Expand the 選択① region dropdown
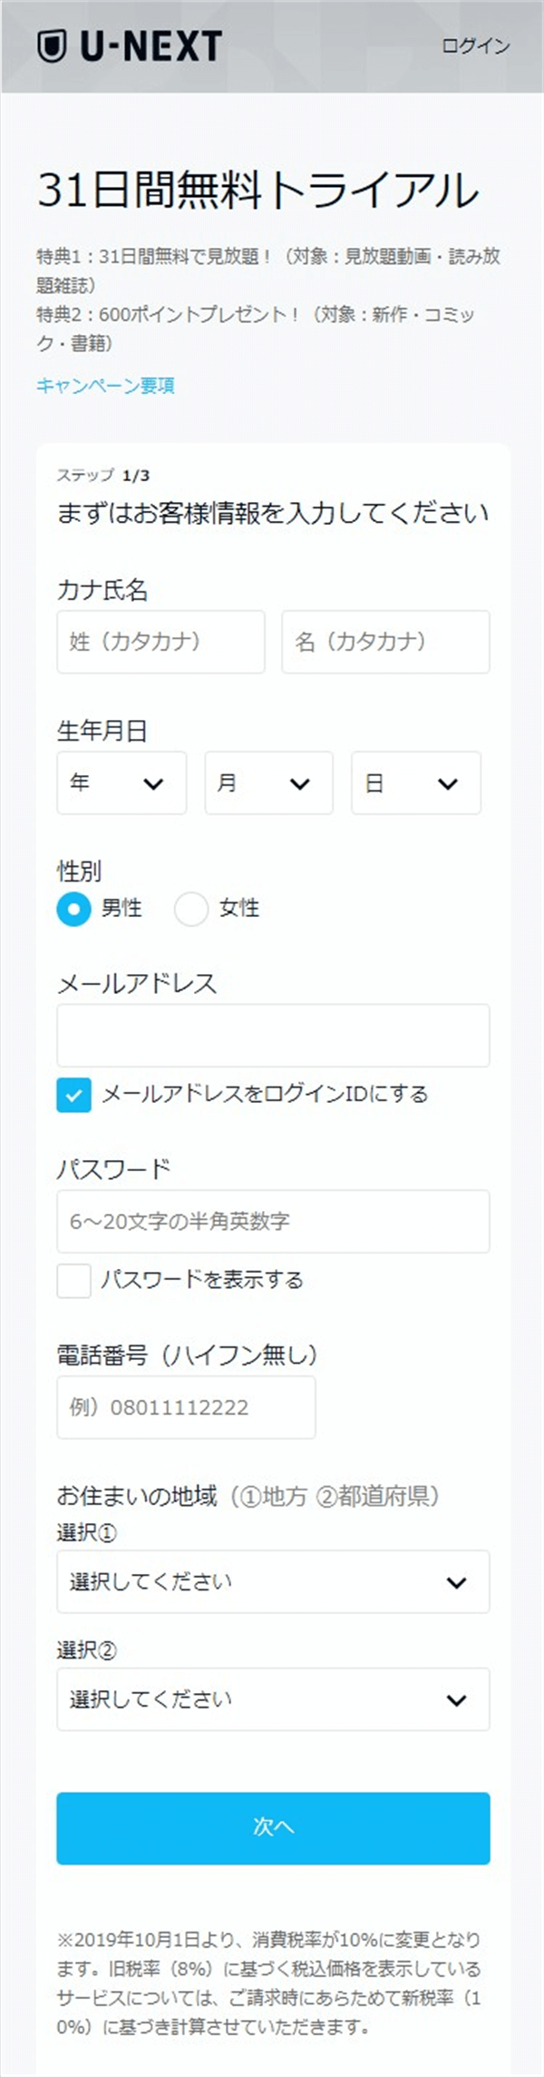The width and height of the screenshot is (544, 2077). [271, 1581]
